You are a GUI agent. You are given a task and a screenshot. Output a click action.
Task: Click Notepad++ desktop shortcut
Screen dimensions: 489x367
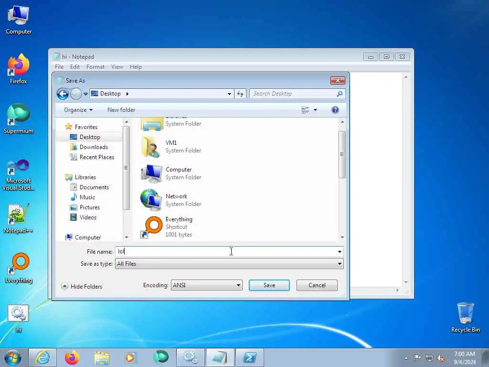coord(19,218)
